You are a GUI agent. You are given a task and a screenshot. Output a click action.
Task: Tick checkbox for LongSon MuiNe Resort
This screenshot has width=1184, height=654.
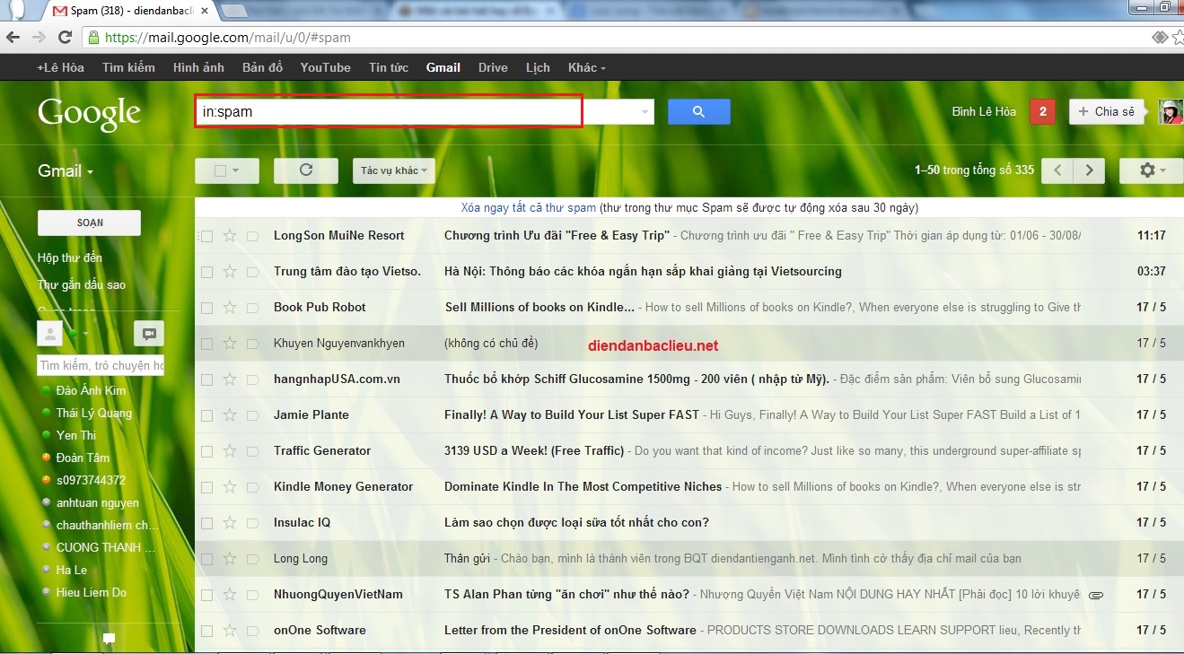coord(206,236)
